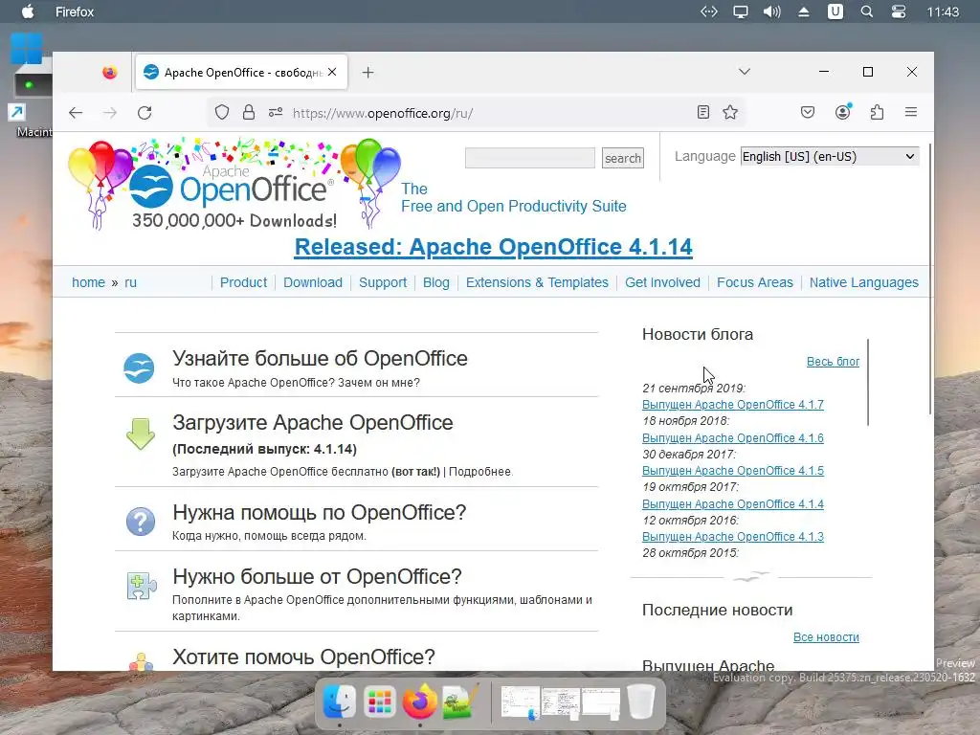Viewport: 980px width, 735px height.
Task: Show site security padlock info
Action: [x=249, y=113]
